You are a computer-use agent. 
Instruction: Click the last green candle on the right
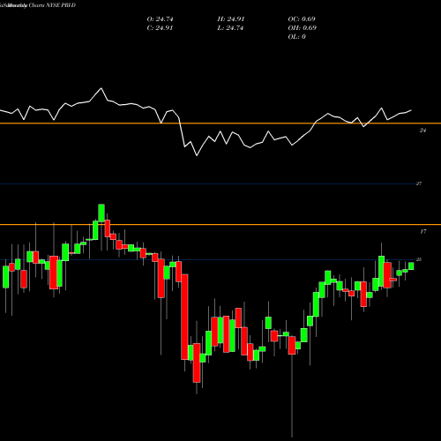[411, 265]
